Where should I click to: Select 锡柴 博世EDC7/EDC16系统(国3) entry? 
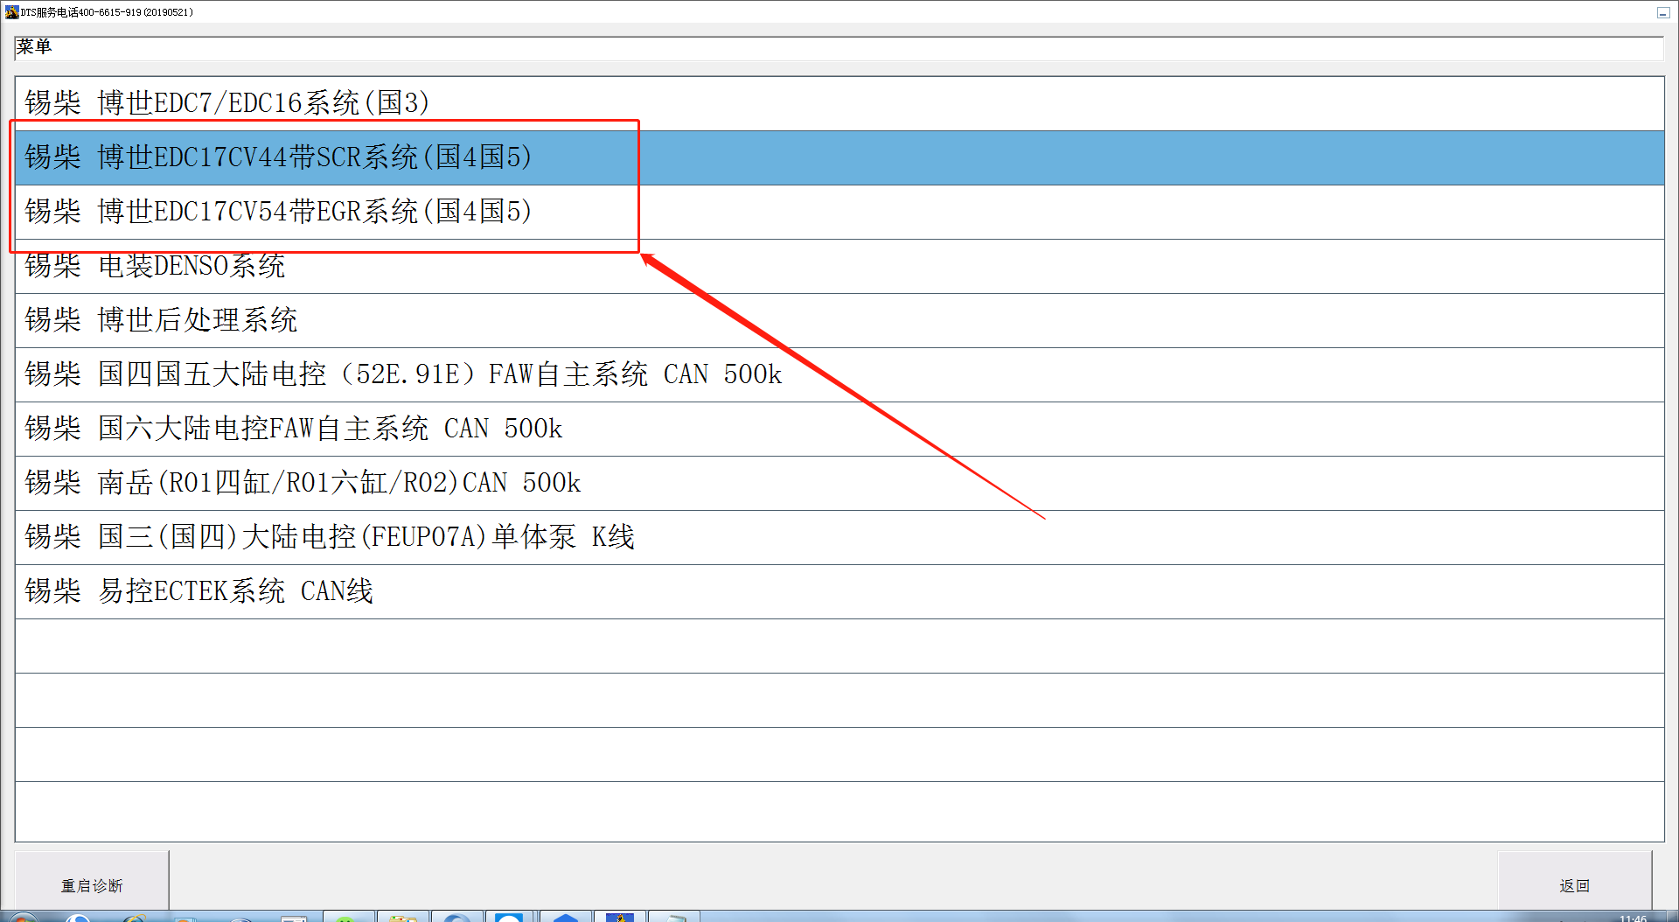pyautogui.click(x=839, y=103)
